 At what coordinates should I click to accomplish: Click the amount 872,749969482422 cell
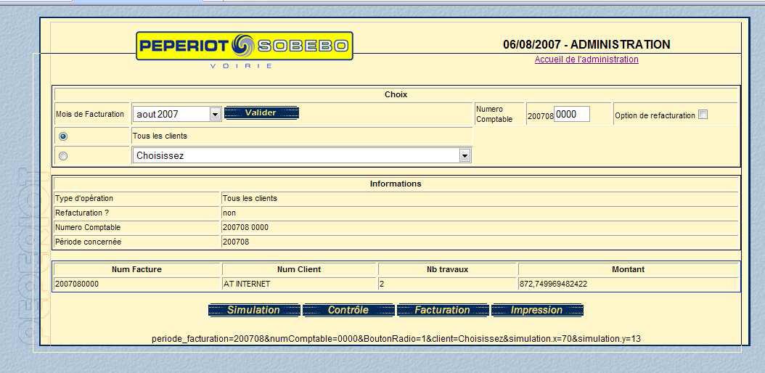point(629,284)
